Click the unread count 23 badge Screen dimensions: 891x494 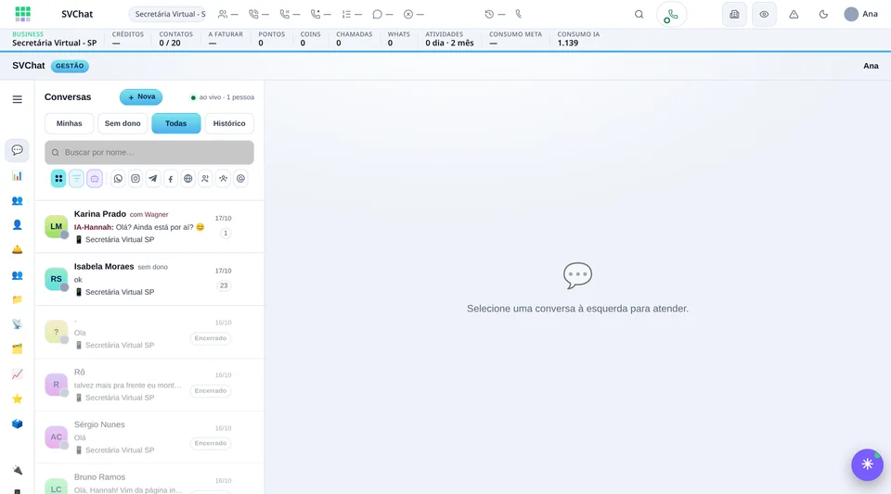click(x=224, y=285)
